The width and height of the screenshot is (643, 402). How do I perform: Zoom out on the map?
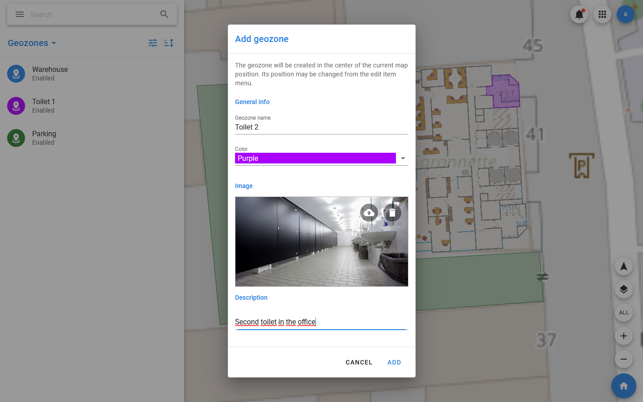[623, 359]
